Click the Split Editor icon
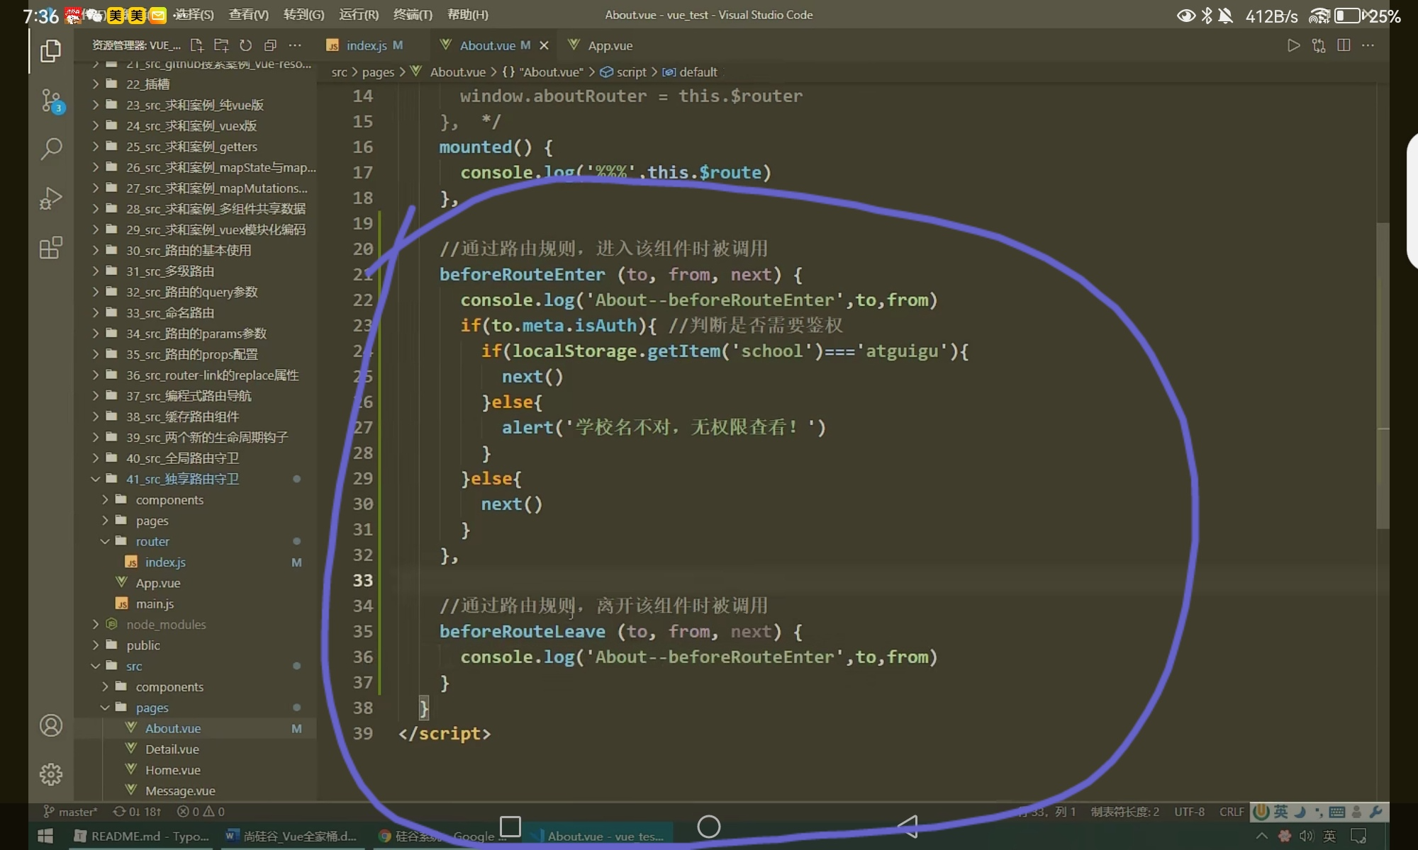The width and height of the screenshot is (1418, 850). pyautogui.click(x=1344, y=45)
